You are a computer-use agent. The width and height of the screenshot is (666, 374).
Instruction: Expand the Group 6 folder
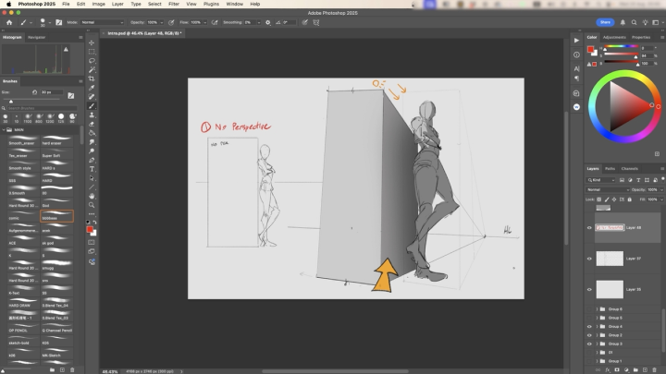point(597,309)
